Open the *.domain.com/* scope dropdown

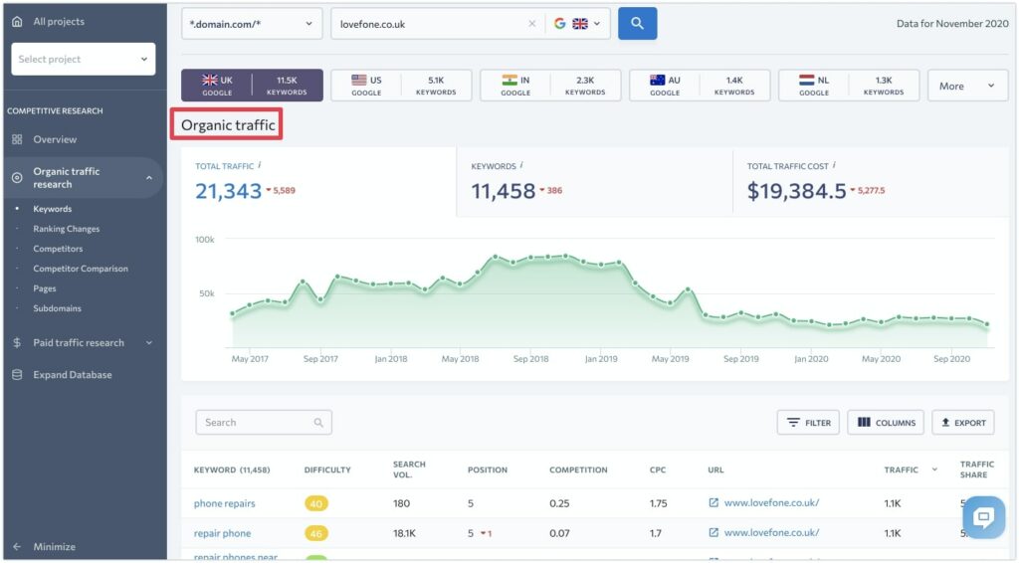(x=252, y=24)
